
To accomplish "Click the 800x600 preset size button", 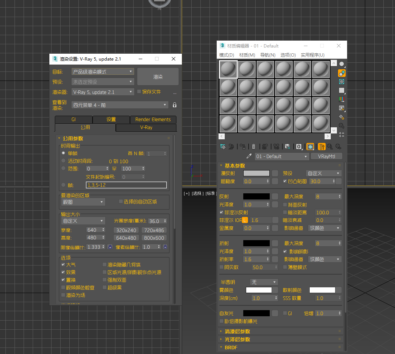I will click(x=154, y=238).
